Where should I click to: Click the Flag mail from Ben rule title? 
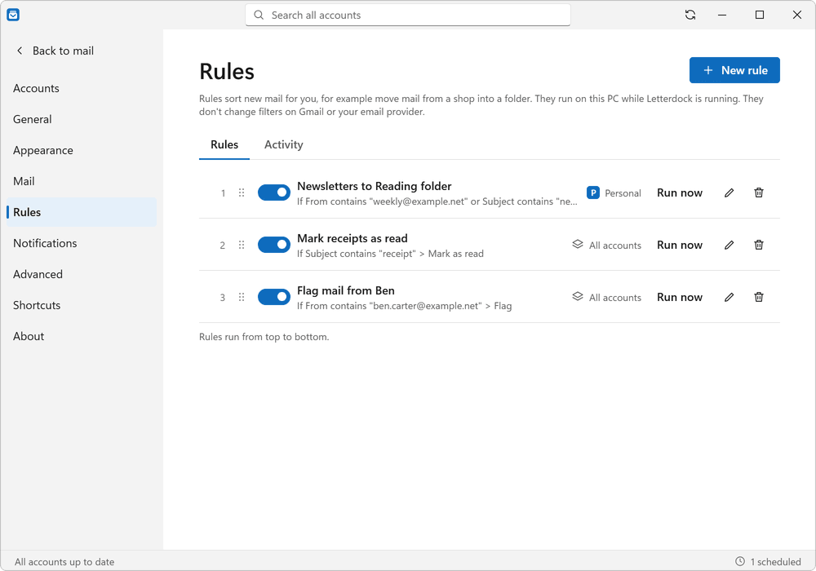(x=345, y=290)
